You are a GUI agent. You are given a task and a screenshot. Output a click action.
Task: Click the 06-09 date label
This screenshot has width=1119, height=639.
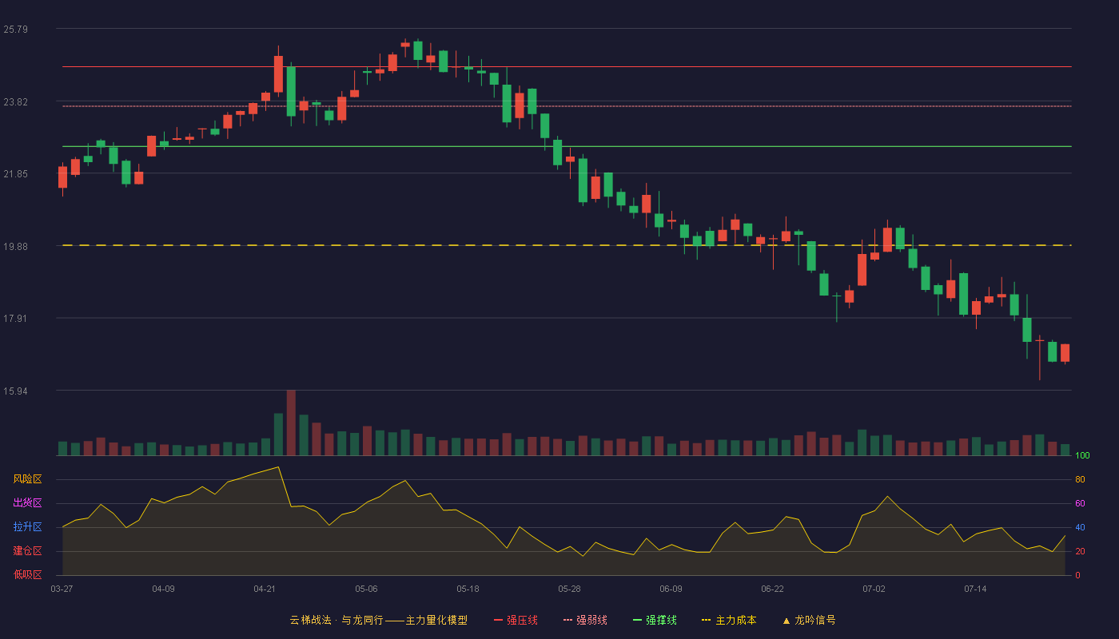671,589
